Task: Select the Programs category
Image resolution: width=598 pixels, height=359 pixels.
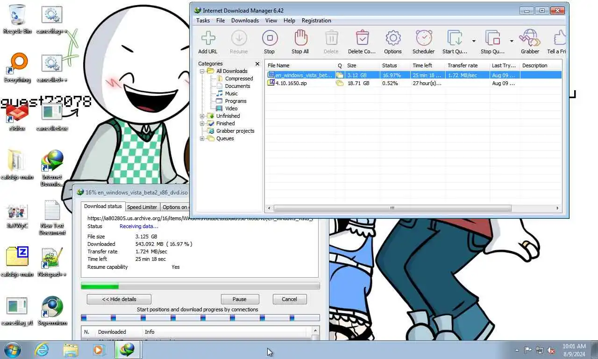Action: click(235, 101)
